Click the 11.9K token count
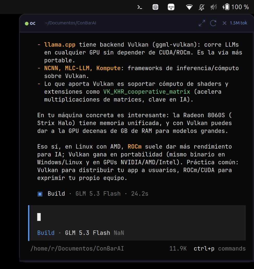Image resolution: width=254 pixels, height=269 pixels. coord(178,249)
